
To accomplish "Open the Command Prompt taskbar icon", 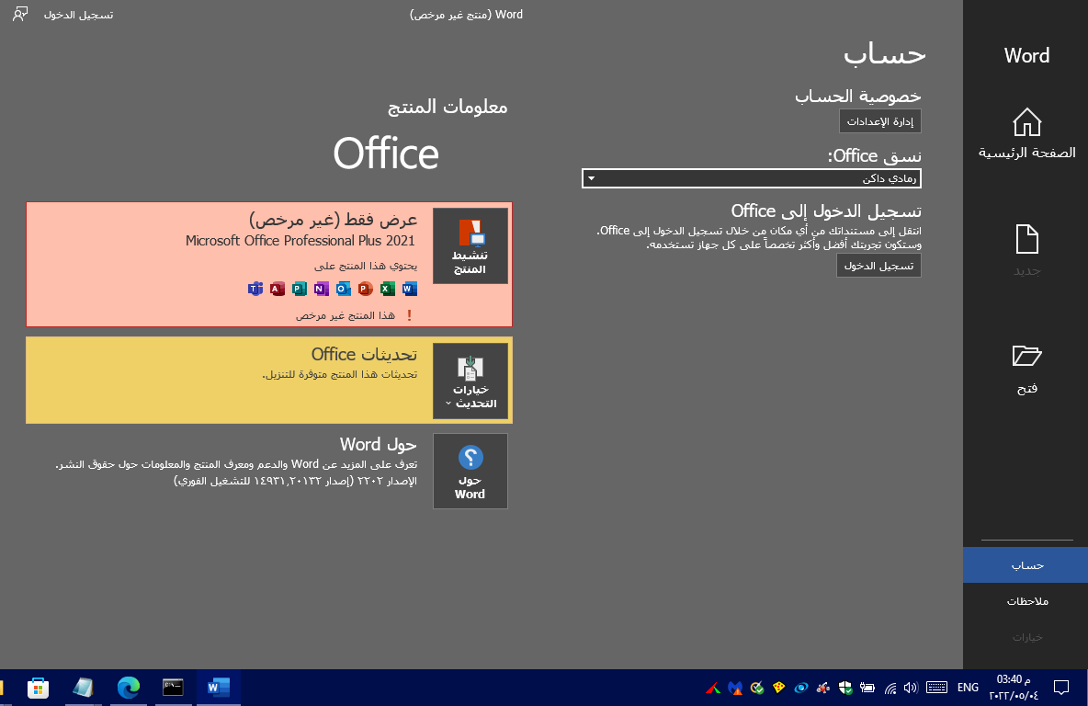I will click(173, 688).
